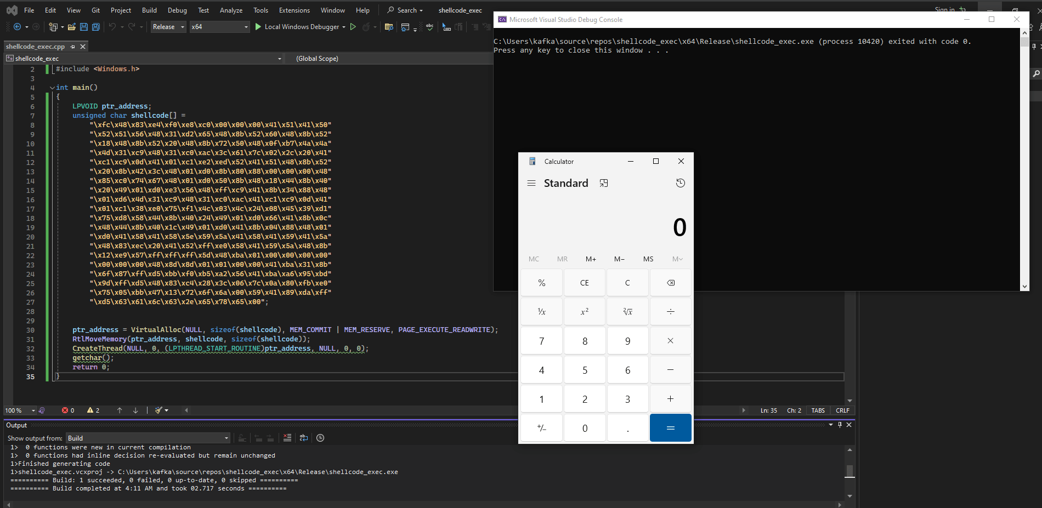Click the Calculator percent key
This screenshot has height=508, width=1042.
pyautogui.click(x=542, y=283)
